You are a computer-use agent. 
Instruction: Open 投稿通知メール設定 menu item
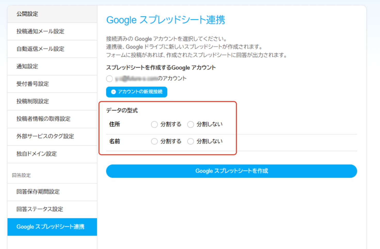pos(52,31)
